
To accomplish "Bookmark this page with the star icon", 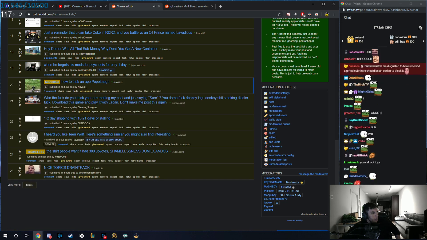I will [x=279, y=14].
